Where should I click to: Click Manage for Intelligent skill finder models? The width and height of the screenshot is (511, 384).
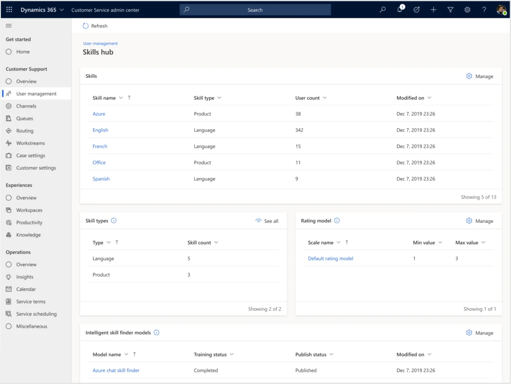coord(480,333)
